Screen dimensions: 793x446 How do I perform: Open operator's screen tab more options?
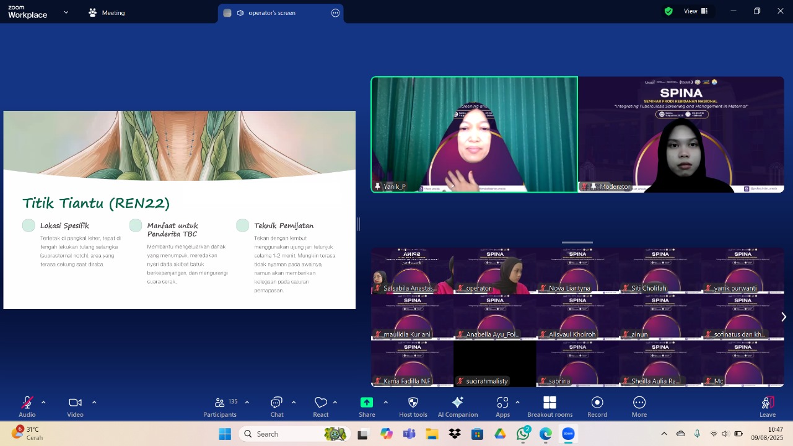[336, 13]
